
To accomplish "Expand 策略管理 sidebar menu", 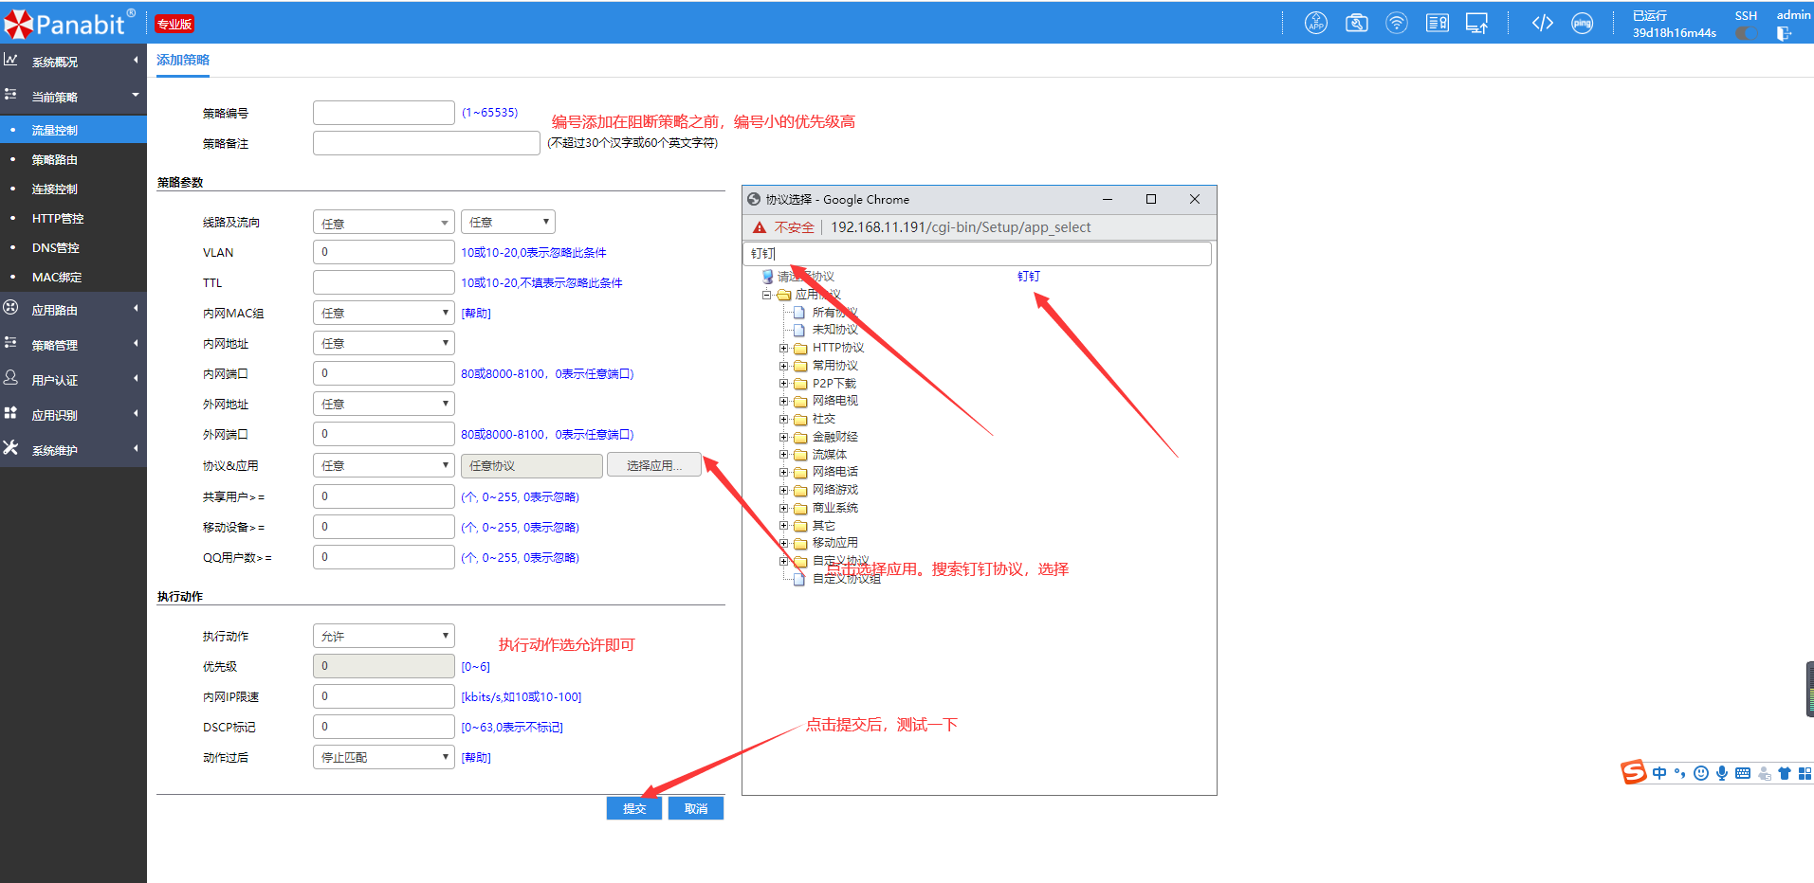I will click(x=73, y=345).
